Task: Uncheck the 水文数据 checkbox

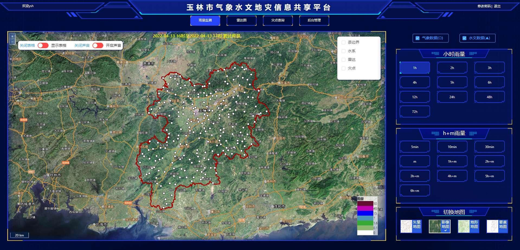Action: pyautogui.click(x=464, y=38)
